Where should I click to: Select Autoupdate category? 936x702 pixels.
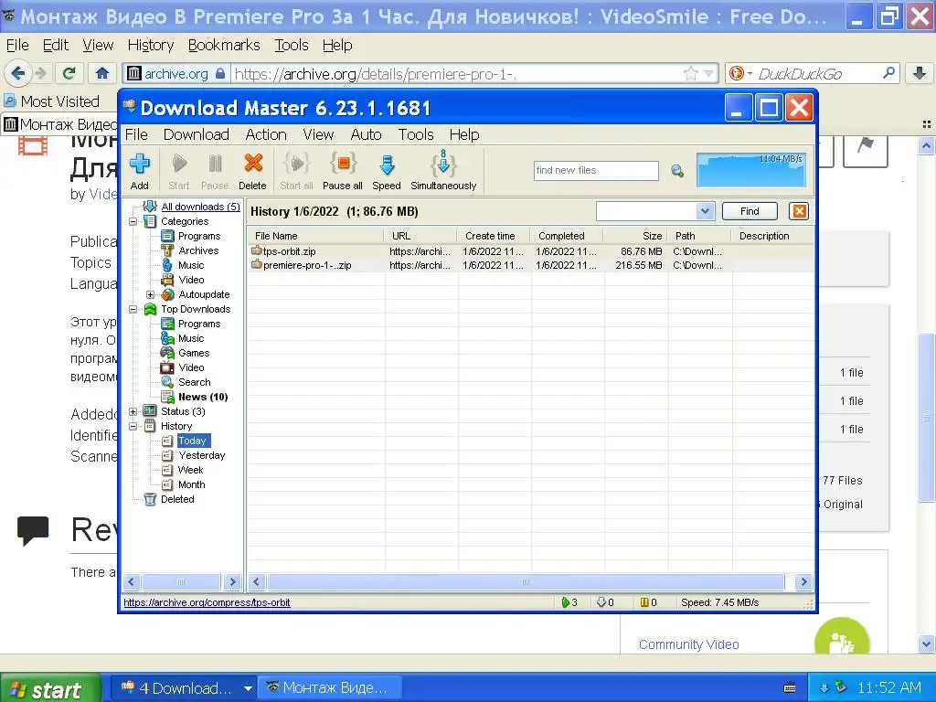(204, 294)
